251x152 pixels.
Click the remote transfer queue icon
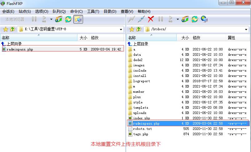[185, 19]
